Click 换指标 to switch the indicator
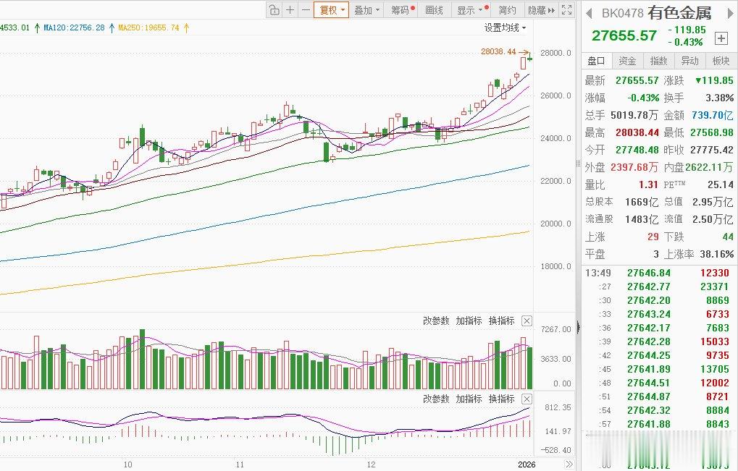Viewport: 738px width, 471px height. tap(503, 321)
